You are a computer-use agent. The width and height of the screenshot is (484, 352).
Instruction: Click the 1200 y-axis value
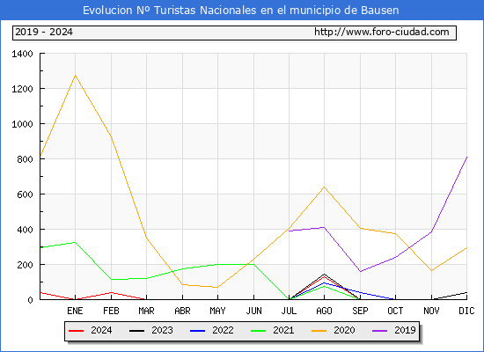click(22, 89)
